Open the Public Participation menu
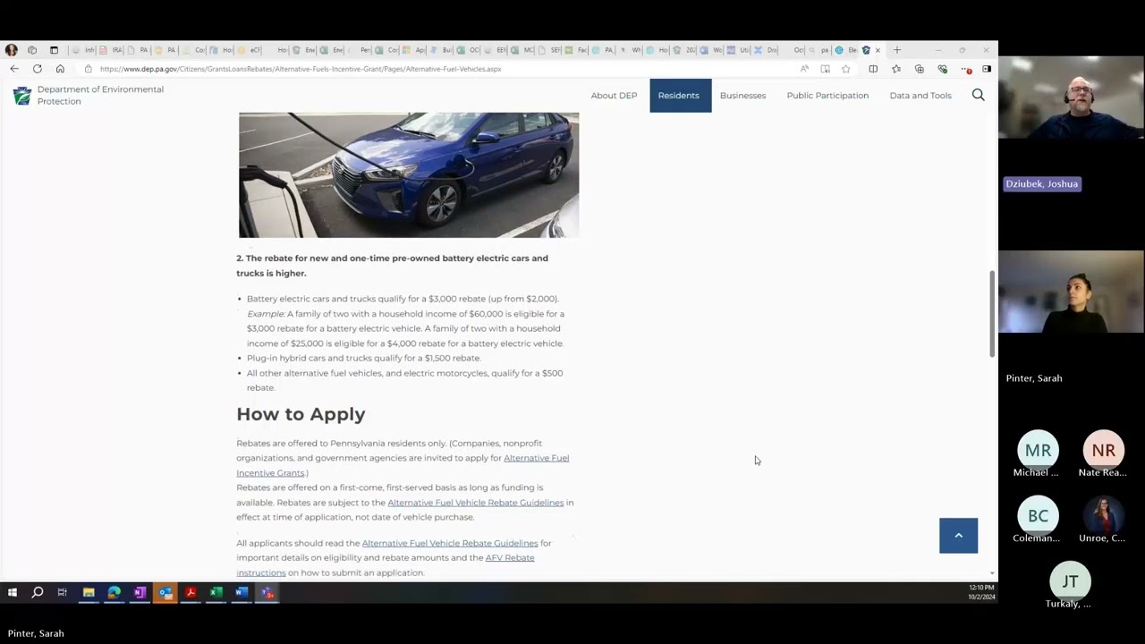Image resolution: width=1145 pixels, height=644 pixels. coord(827,95)
